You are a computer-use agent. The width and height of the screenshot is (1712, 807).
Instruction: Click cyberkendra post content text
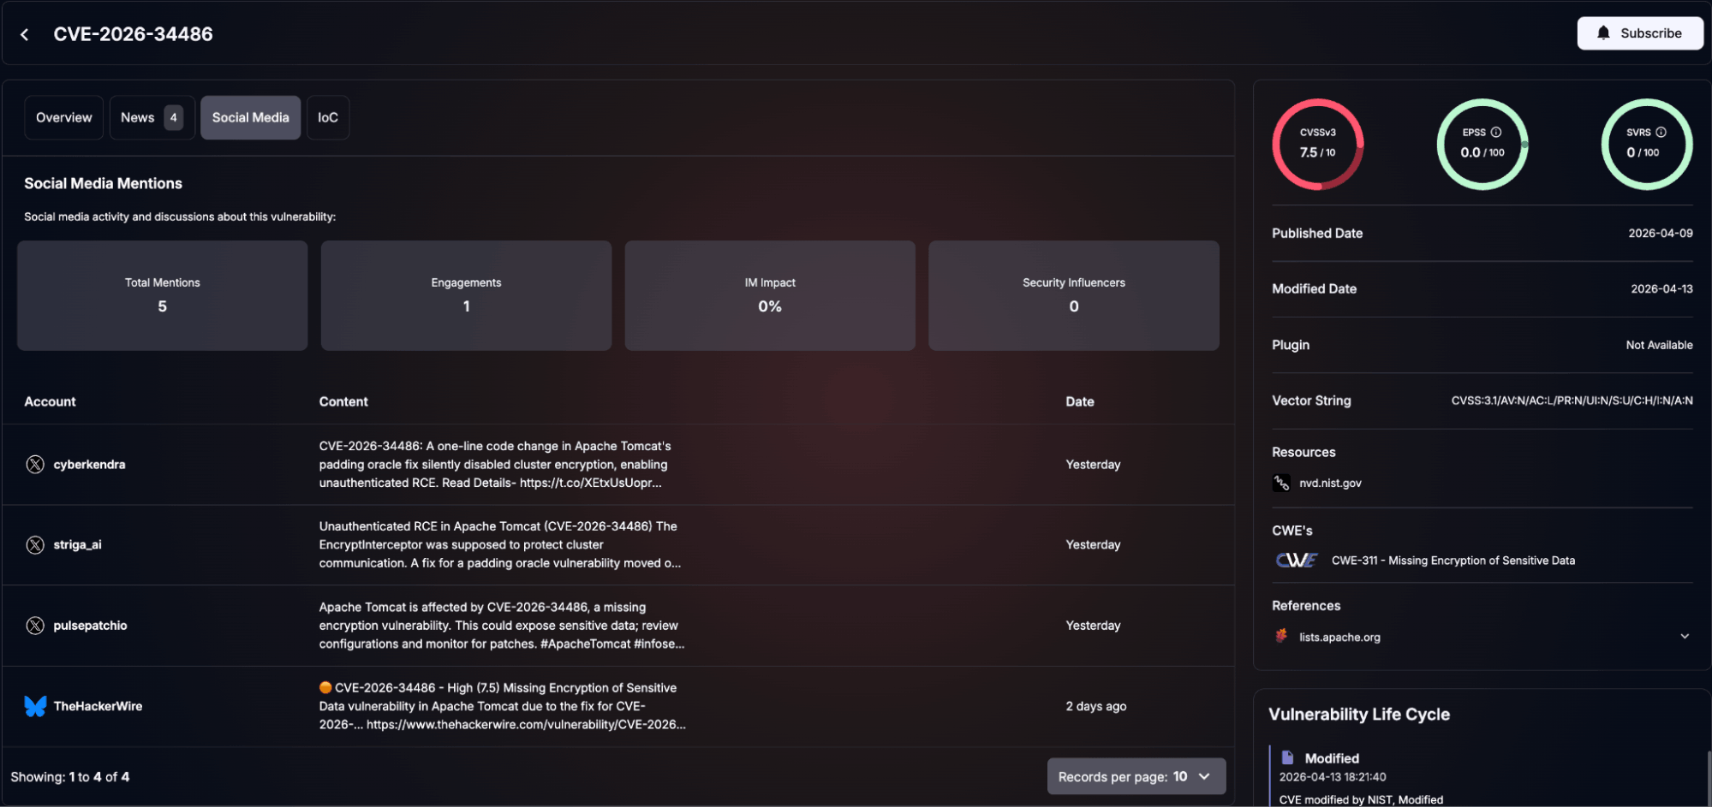(495, 465)
